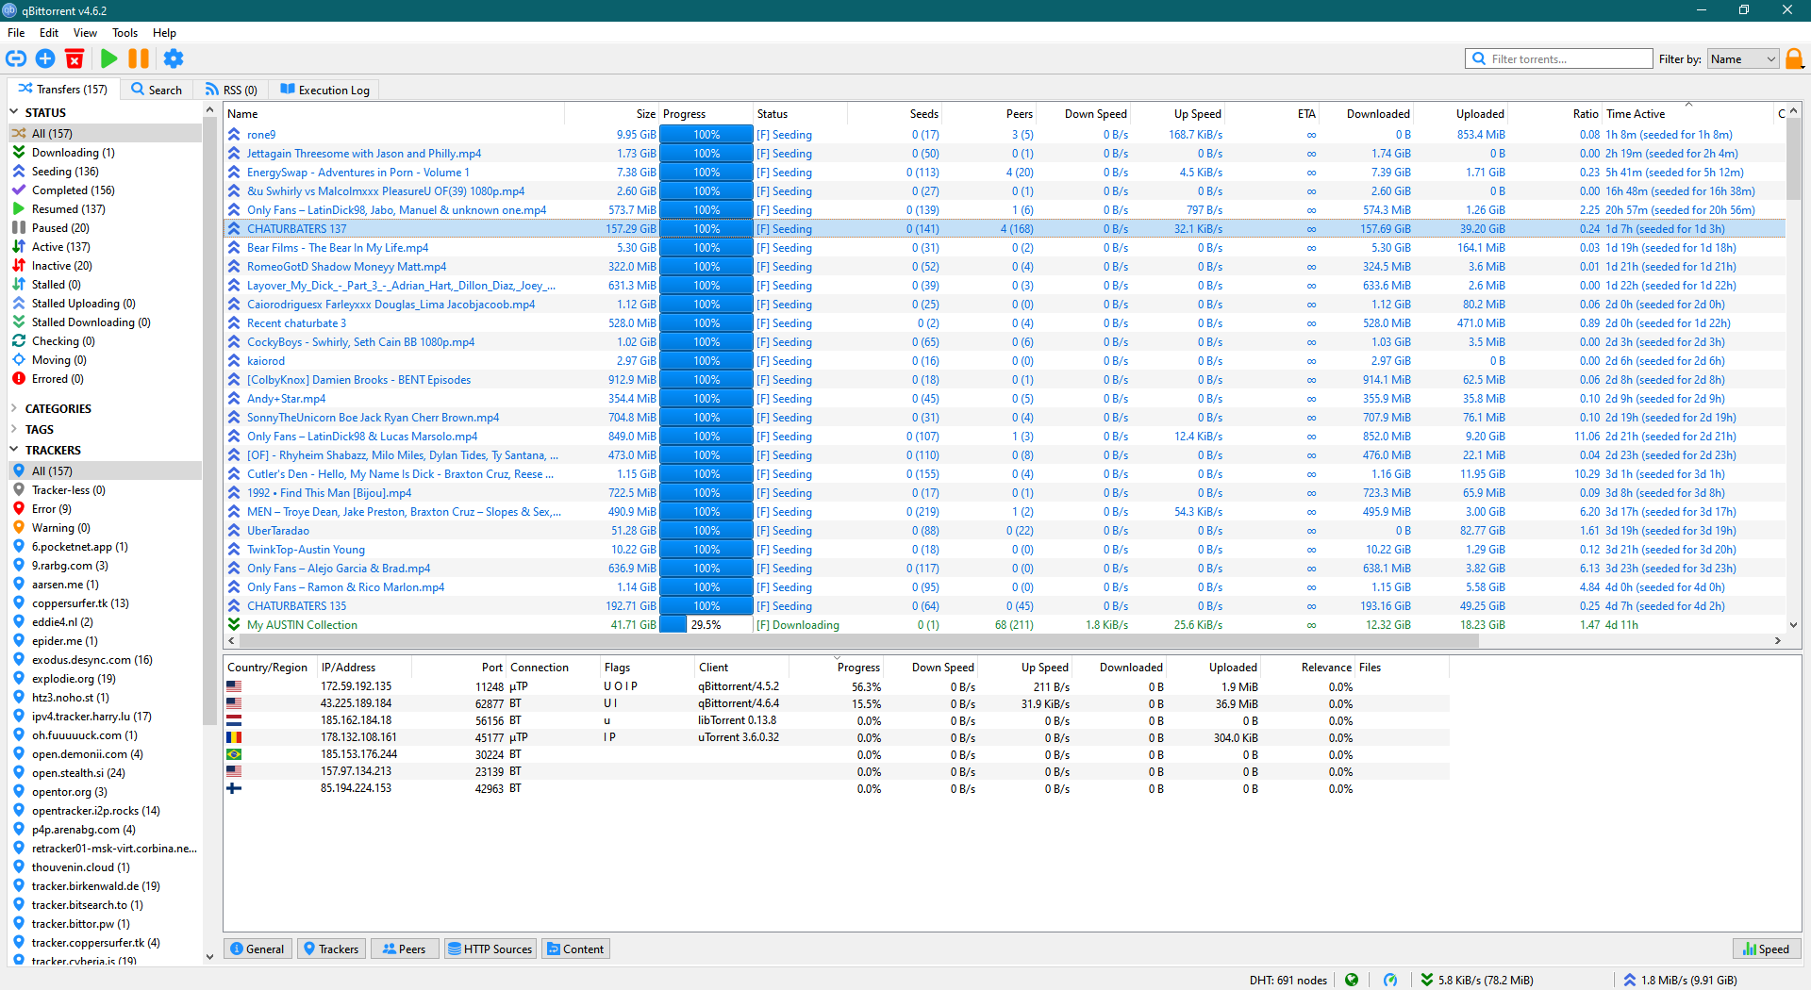The height and width of the screenshot is (990, 1811).
Task: Open the HTTP Sources details tab
Action: (490, 949)
